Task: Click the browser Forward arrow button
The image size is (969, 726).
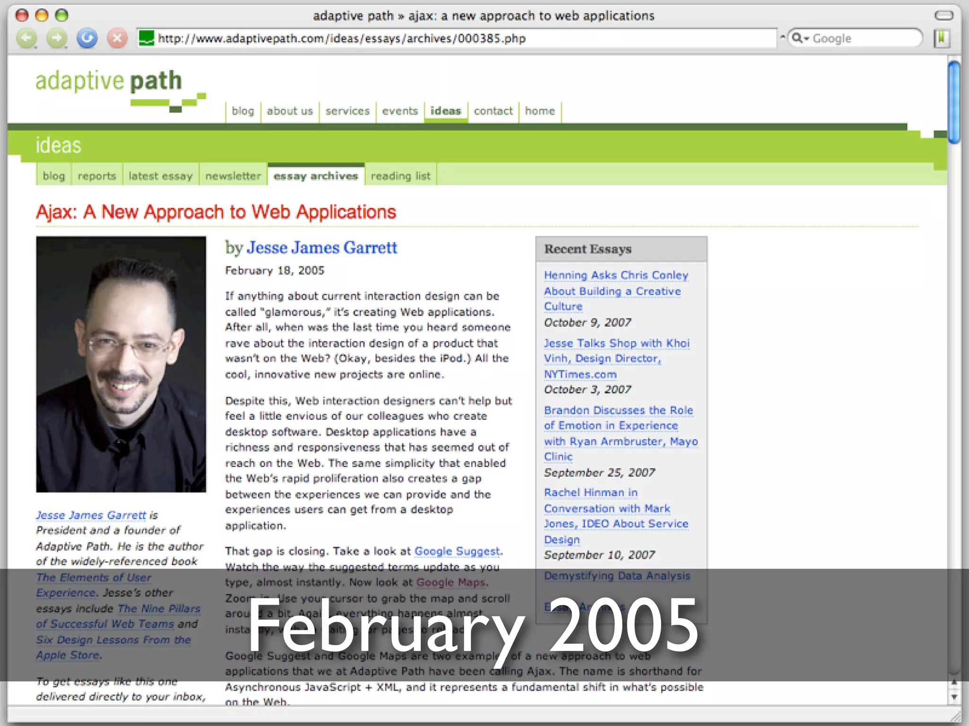Action: pyautogui.click(x=57, y=38)
